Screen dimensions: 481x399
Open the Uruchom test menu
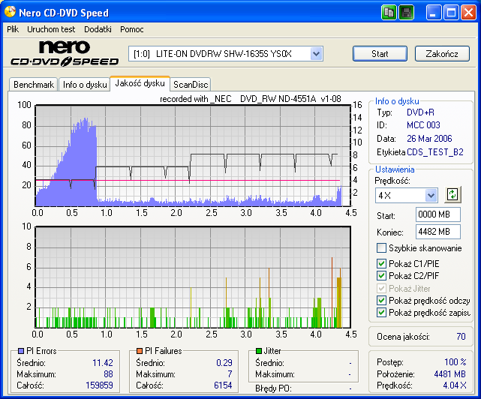coord(51,29)
